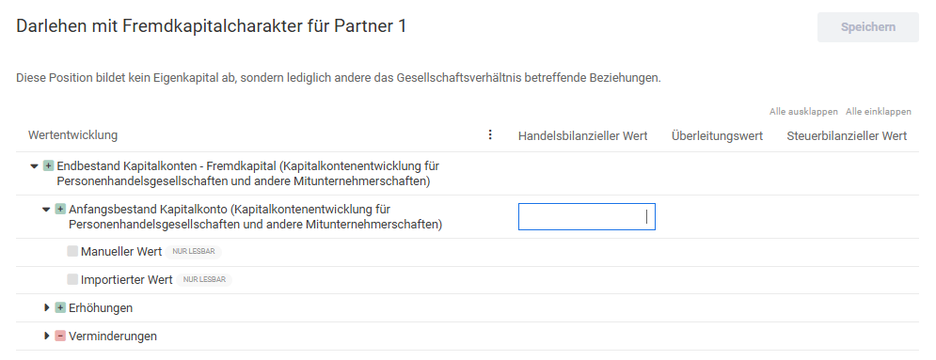Click the Endbestand Kapitalkonten - Fremdkapital row text

tap(247, 174)
